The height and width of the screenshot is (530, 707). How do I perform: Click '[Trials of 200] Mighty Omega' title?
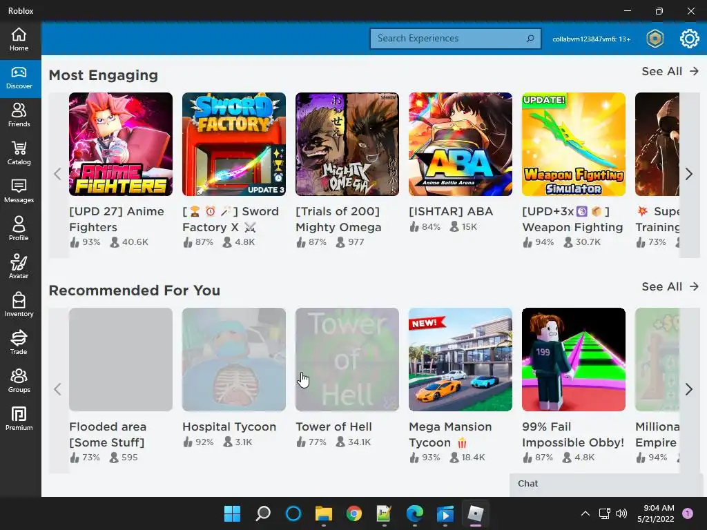pyautogui.click(x=338, y=219)
